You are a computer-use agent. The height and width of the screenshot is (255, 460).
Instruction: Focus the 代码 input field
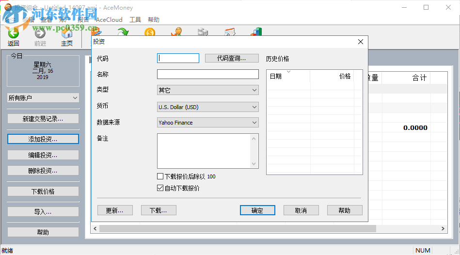point(178,58)
